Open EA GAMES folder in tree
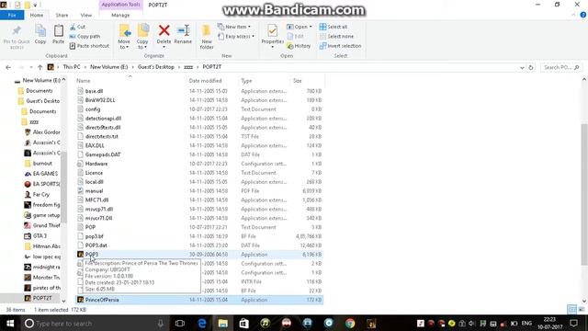This screenshot has height=331, width=588. click(x=45, y=174)
